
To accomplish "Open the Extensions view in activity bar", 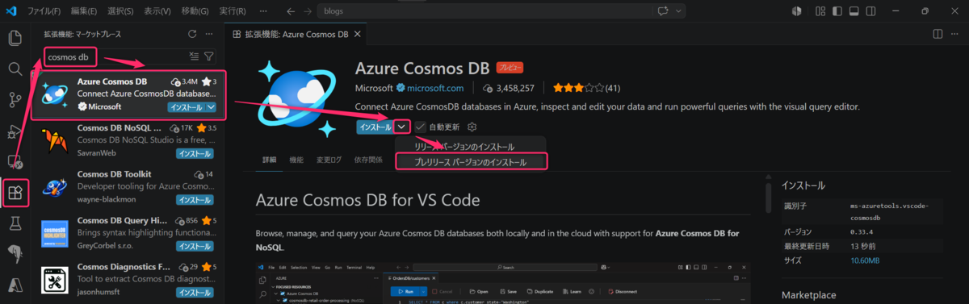I will pos(15,193).
